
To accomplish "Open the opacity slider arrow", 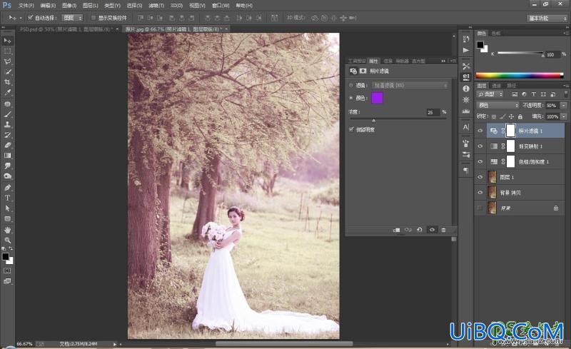I will point(564,106).
